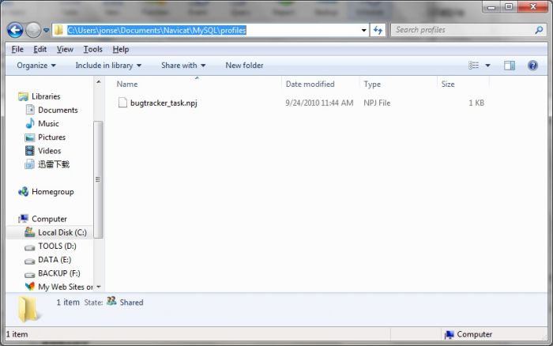Toggle the preview pane button
Image resolution: width=553 pixels, height=346 pixels.
[x=510, y=66]
